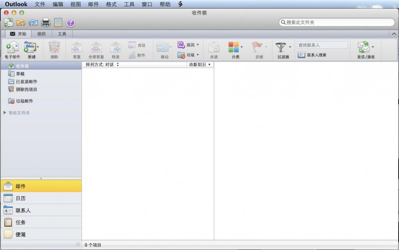399x250 pixels.
Task: Expand the 智能文件夹 tree
Action: pyautogui.click(x=5, y=113)
